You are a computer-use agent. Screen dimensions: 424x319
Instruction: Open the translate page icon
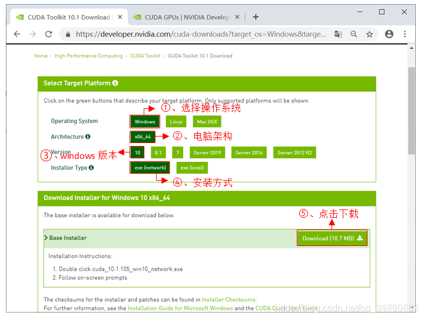pyautogui.click(x=338, y=34)
